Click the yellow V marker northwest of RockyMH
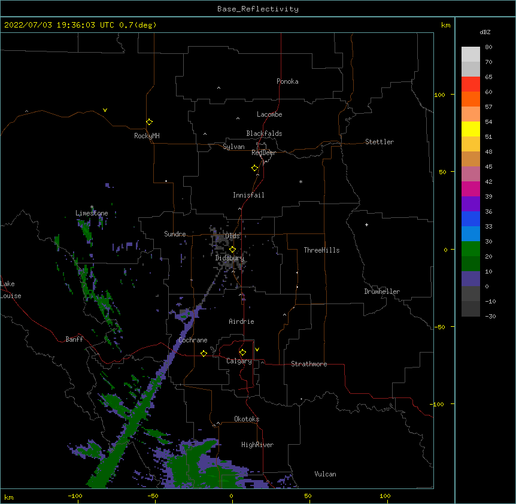Image resolution: width=516 pixels, height=504 pixels. pyautogui.click(x=105, y=110)
